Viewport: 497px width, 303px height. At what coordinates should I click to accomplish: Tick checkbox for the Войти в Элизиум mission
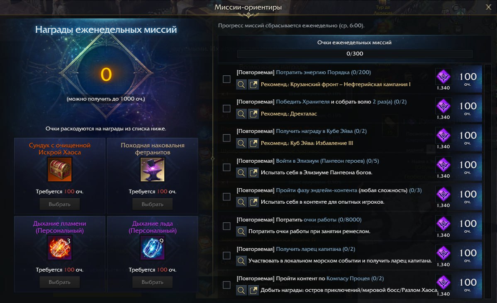pyautogui.click(x=227, y=167)
